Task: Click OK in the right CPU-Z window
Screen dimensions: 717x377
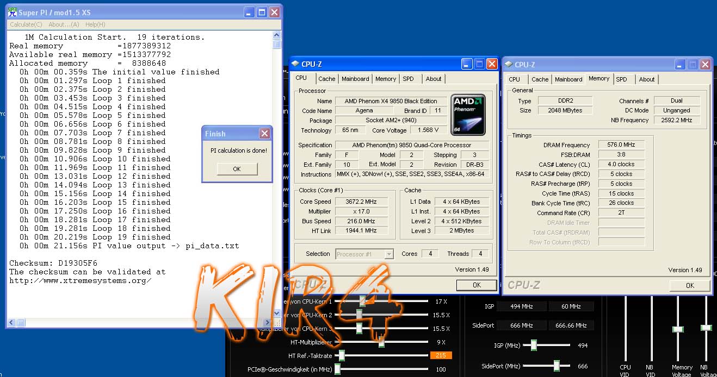Action: pyautogui.click(x=690, y=285)
